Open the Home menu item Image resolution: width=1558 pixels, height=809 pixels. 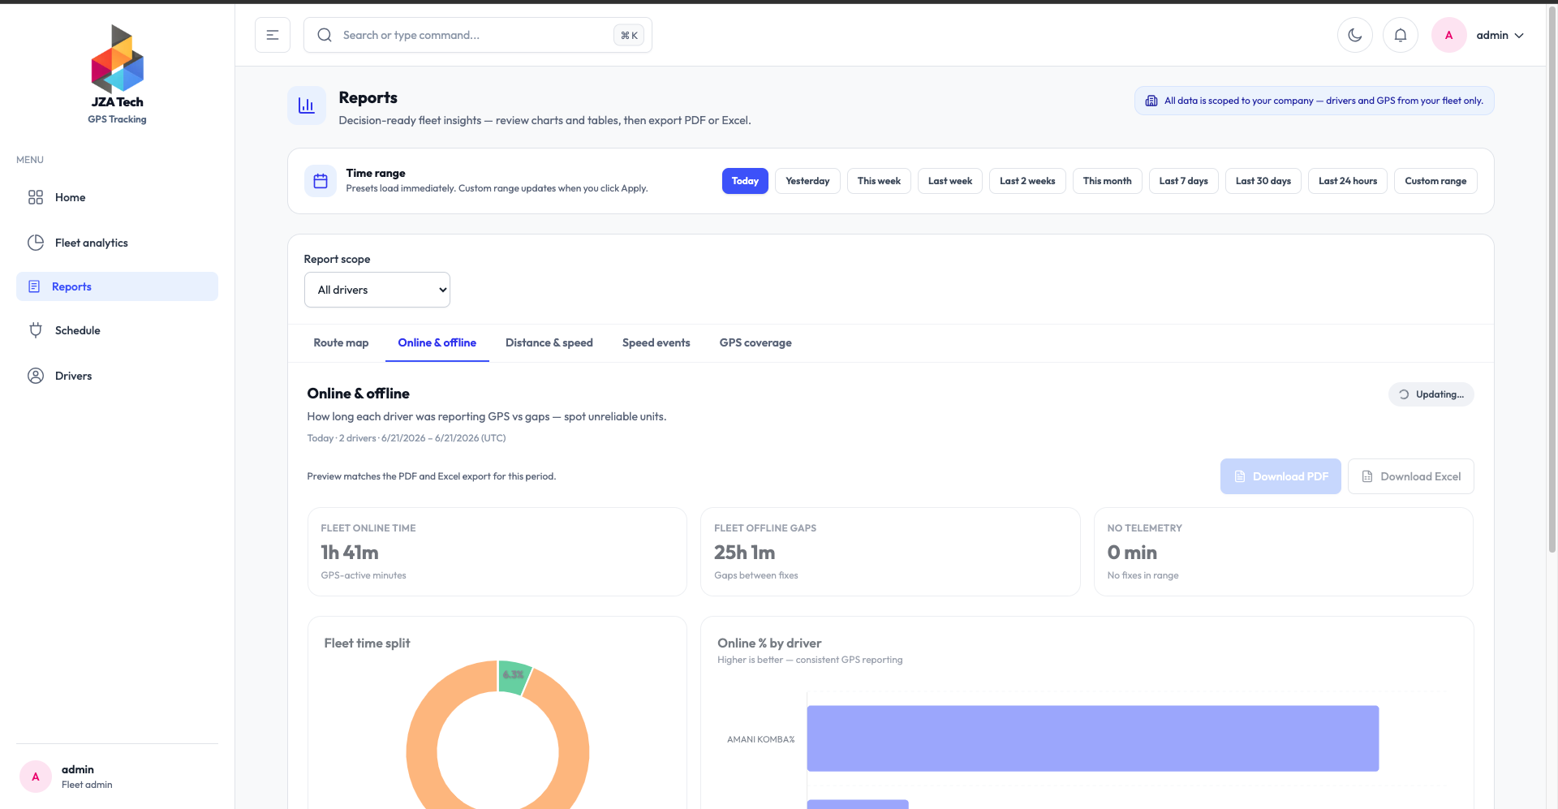coord(117,197)
